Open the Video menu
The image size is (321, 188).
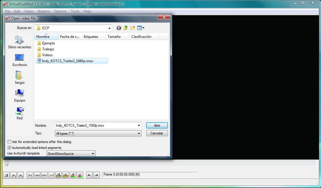pyautogui.click(x=29, y=11)
